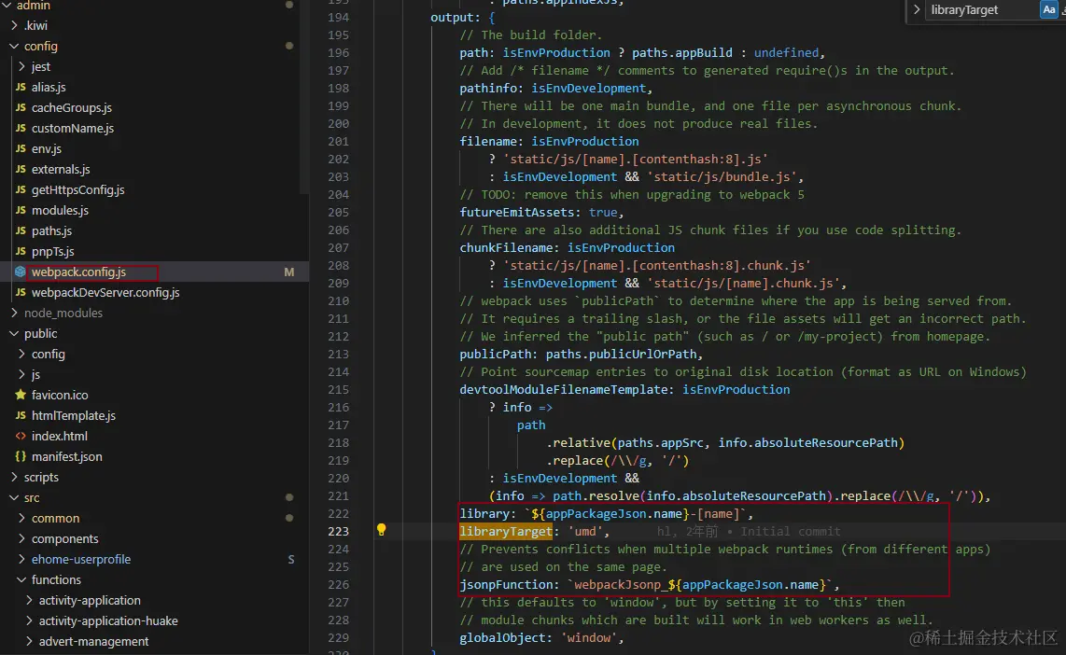Click 'globalObject' on line 229
Viewport: 1066px width, 655px height.
[502, 637]
